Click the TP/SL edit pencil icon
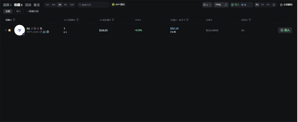This screenshot has height=122, width=298. 226,5
